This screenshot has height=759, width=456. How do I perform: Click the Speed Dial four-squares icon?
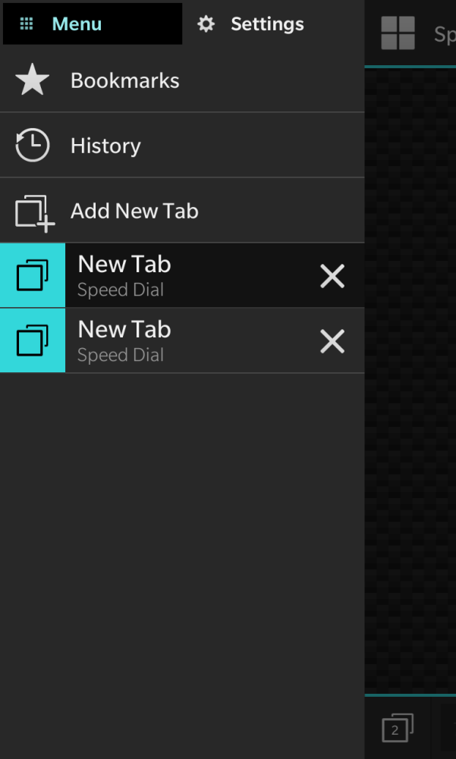[398, 33]
